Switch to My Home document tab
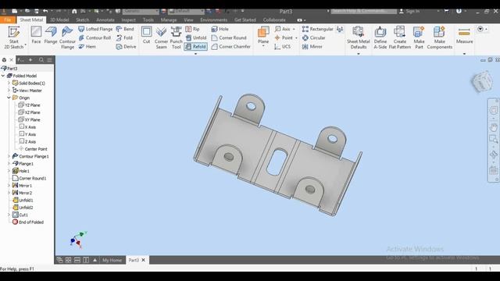Image resolution: width=500 pixels, height=281 pixels. pyautogui.click(x=112, y=260)
